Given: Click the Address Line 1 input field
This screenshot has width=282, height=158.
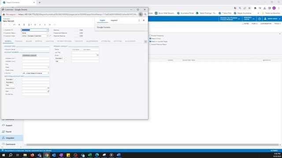Looking at the screenshot, I should [36, 58].
